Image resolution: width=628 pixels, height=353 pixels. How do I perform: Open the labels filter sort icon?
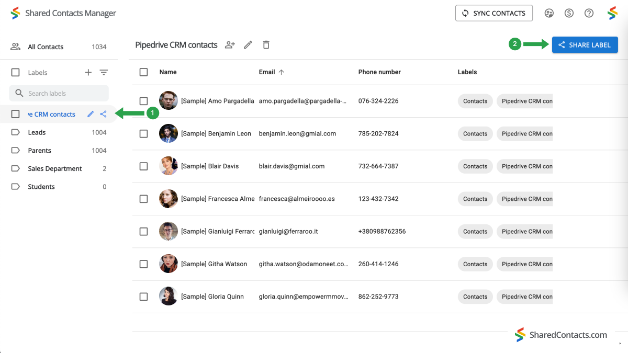pyautogui.click(x=104, y=73)
